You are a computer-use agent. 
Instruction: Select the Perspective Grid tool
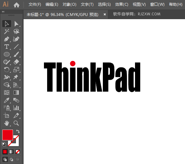(16, 85)
